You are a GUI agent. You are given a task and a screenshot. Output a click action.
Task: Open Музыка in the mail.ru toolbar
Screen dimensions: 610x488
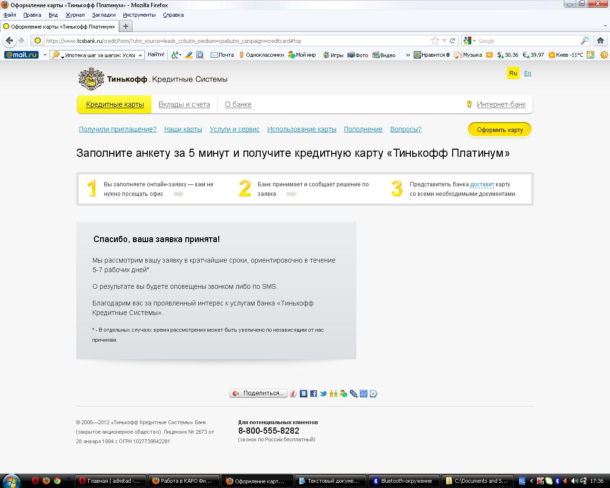point(468,55)
